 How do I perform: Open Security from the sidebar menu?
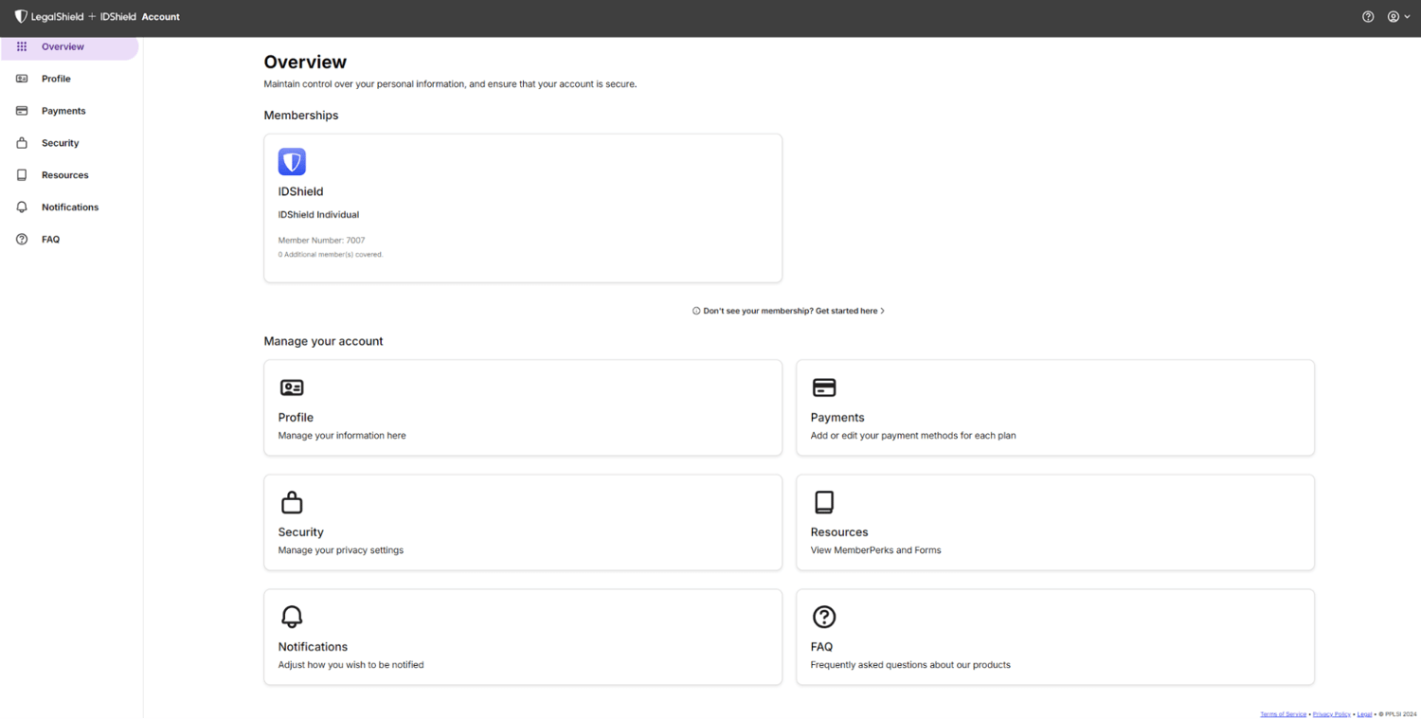coord(60,143)
